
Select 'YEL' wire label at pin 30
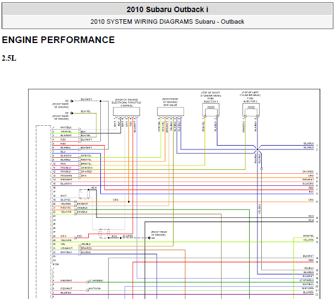(63, 244)
